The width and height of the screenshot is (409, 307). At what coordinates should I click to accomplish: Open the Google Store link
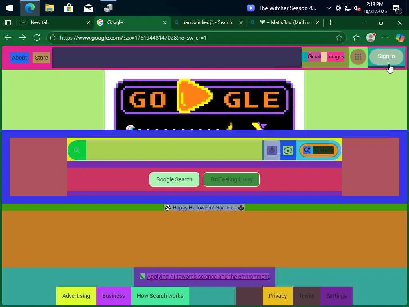click(41, 58)
